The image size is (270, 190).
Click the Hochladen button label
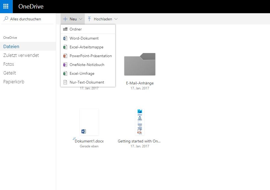[x=103, y=19]
